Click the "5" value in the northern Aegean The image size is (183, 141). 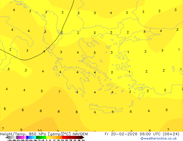point(95,53)
